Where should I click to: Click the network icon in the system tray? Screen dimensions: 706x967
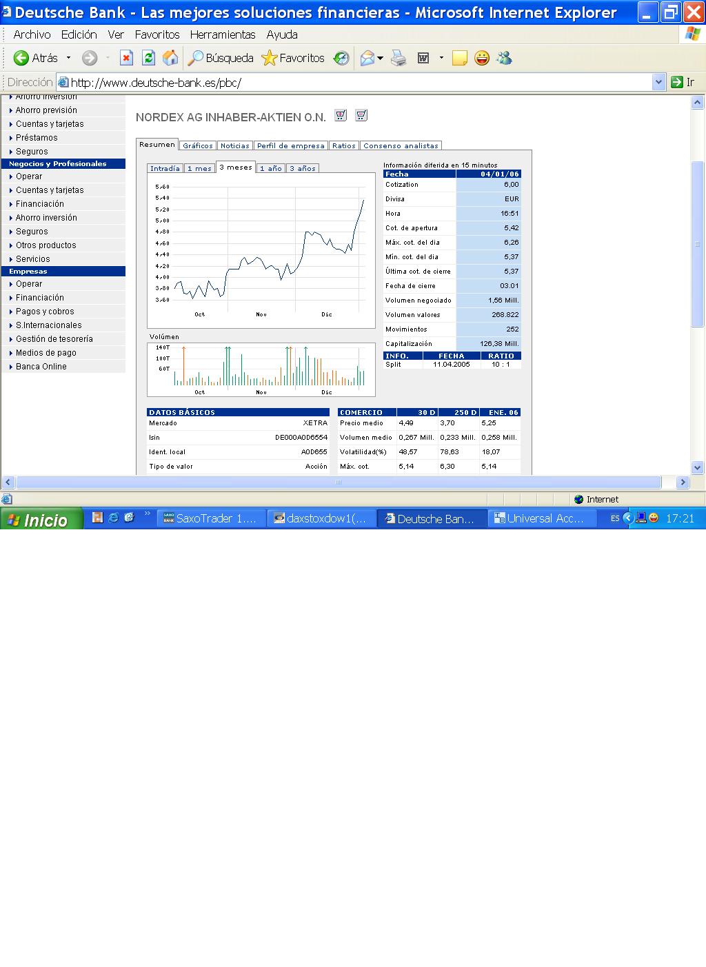click(x=641, y=518)
